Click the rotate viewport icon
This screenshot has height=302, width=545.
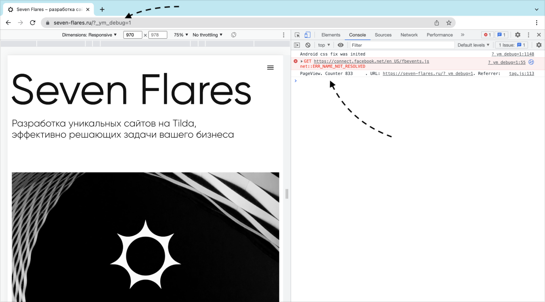[233, 35]
